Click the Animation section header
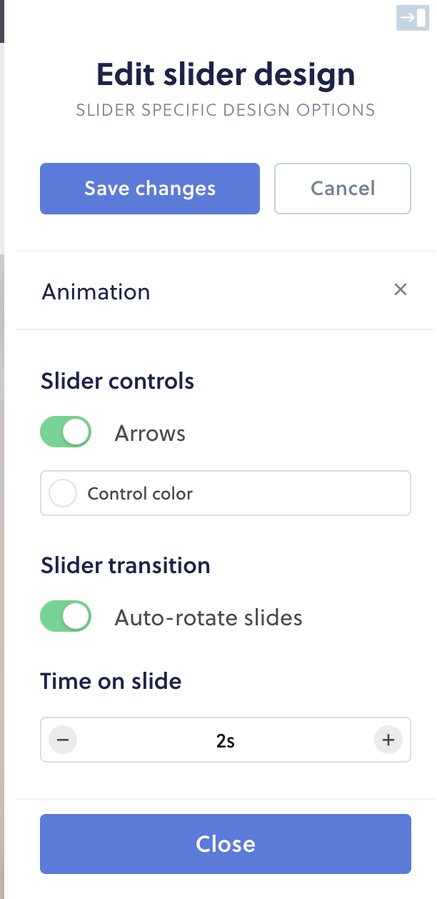The width and height of the screenshot is (437, 899). tap(96, 292)
